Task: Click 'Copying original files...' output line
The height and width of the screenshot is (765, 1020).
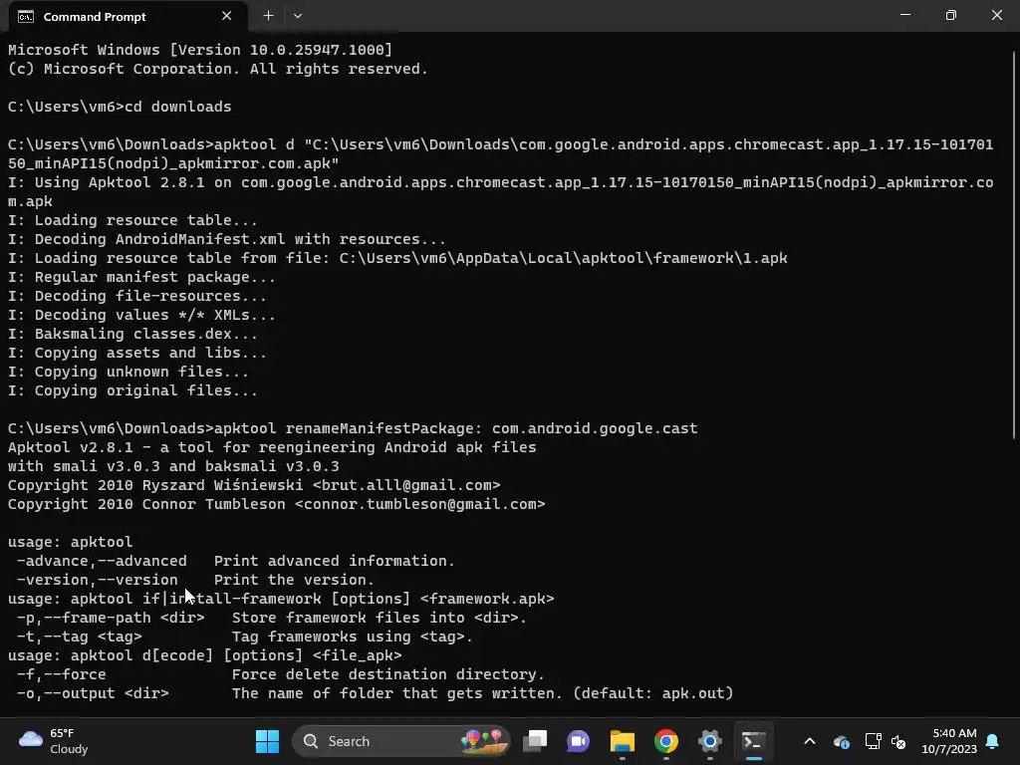Action: 132,390
